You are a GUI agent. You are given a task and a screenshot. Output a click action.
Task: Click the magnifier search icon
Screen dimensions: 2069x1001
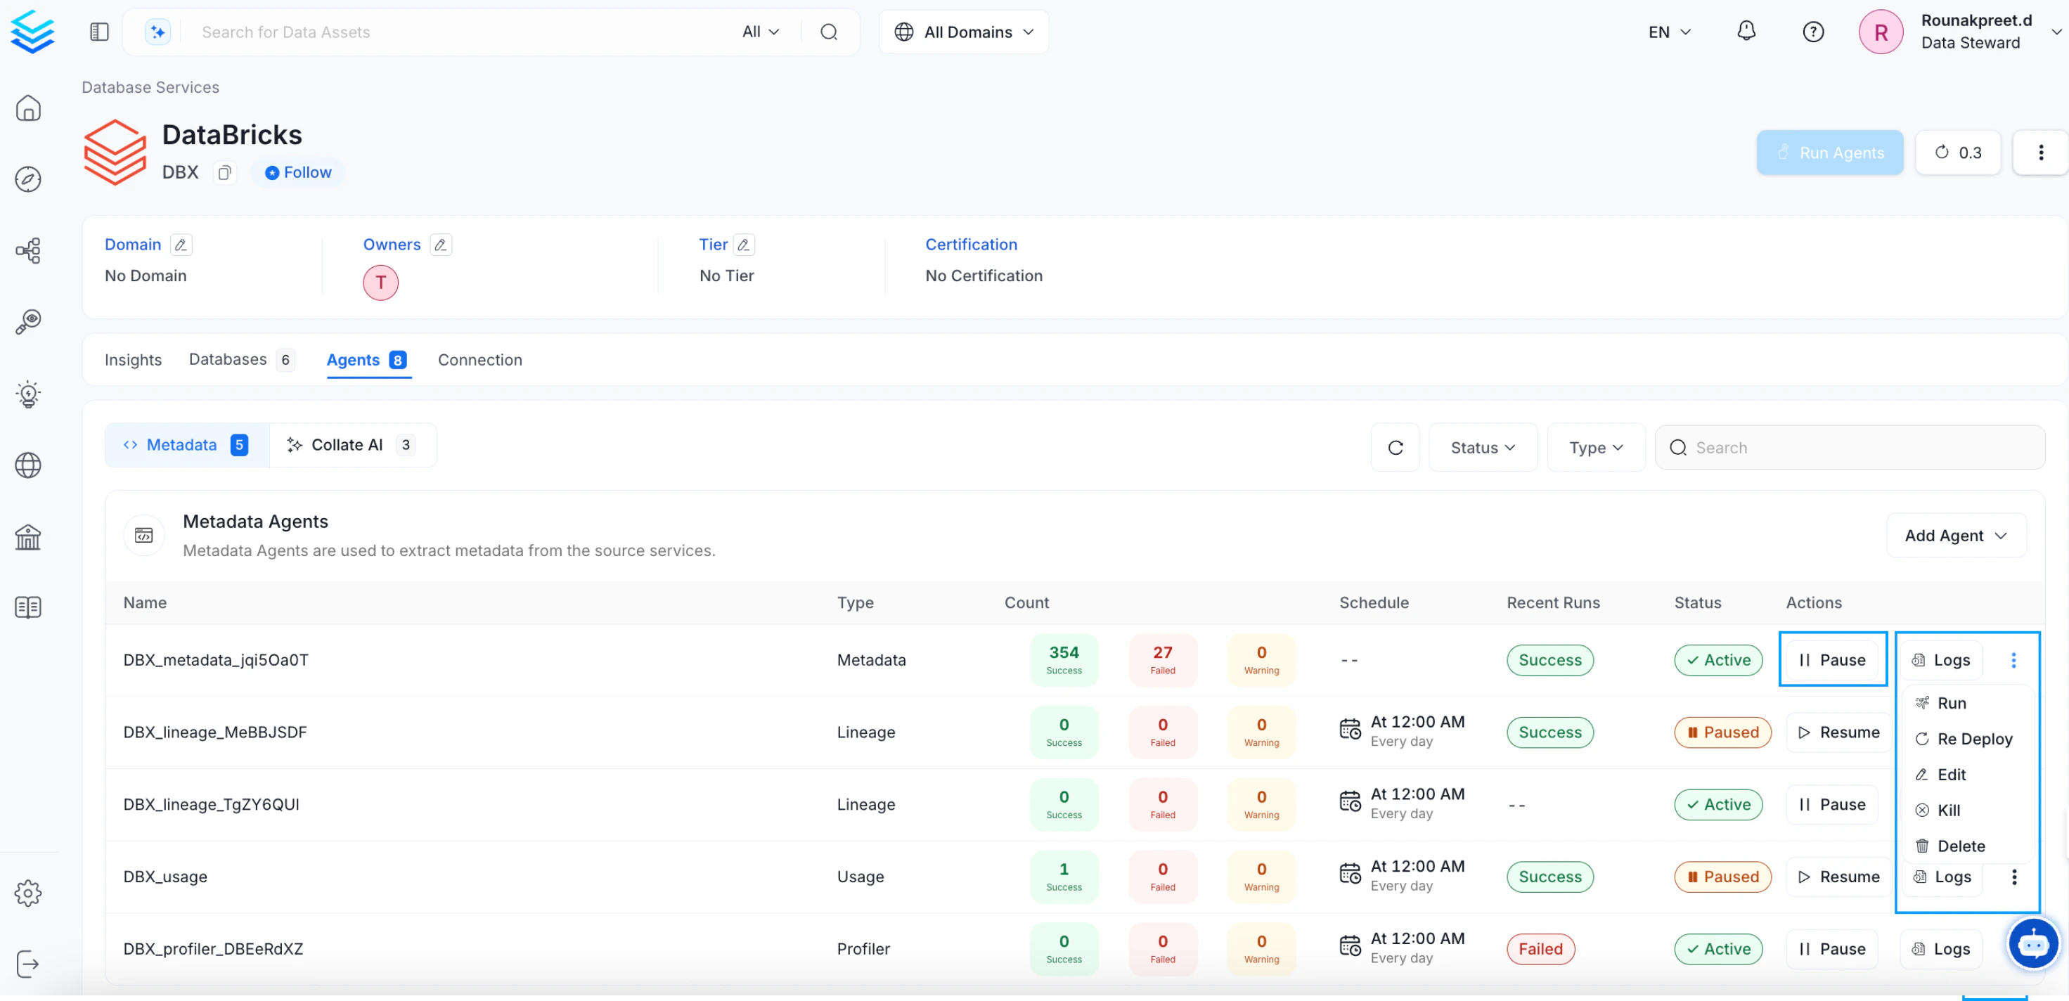(829, 32)
